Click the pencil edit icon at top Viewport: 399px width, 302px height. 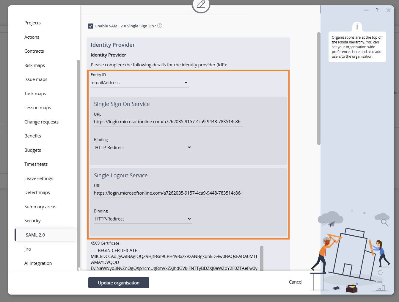[201, 4]
